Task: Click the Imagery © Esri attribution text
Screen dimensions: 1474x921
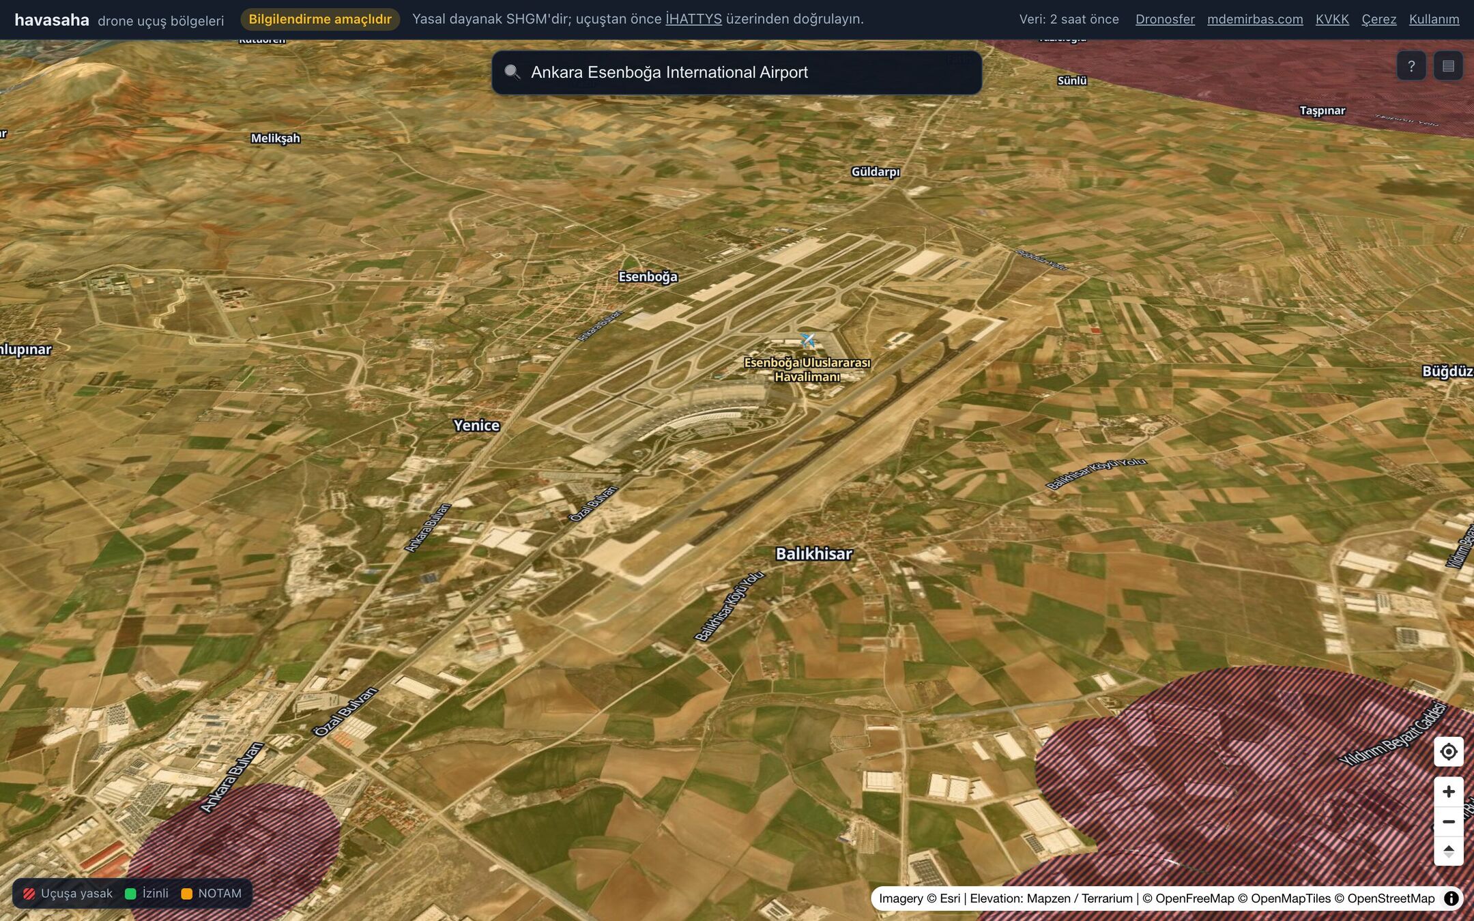Action: click(x=919, y=898)
